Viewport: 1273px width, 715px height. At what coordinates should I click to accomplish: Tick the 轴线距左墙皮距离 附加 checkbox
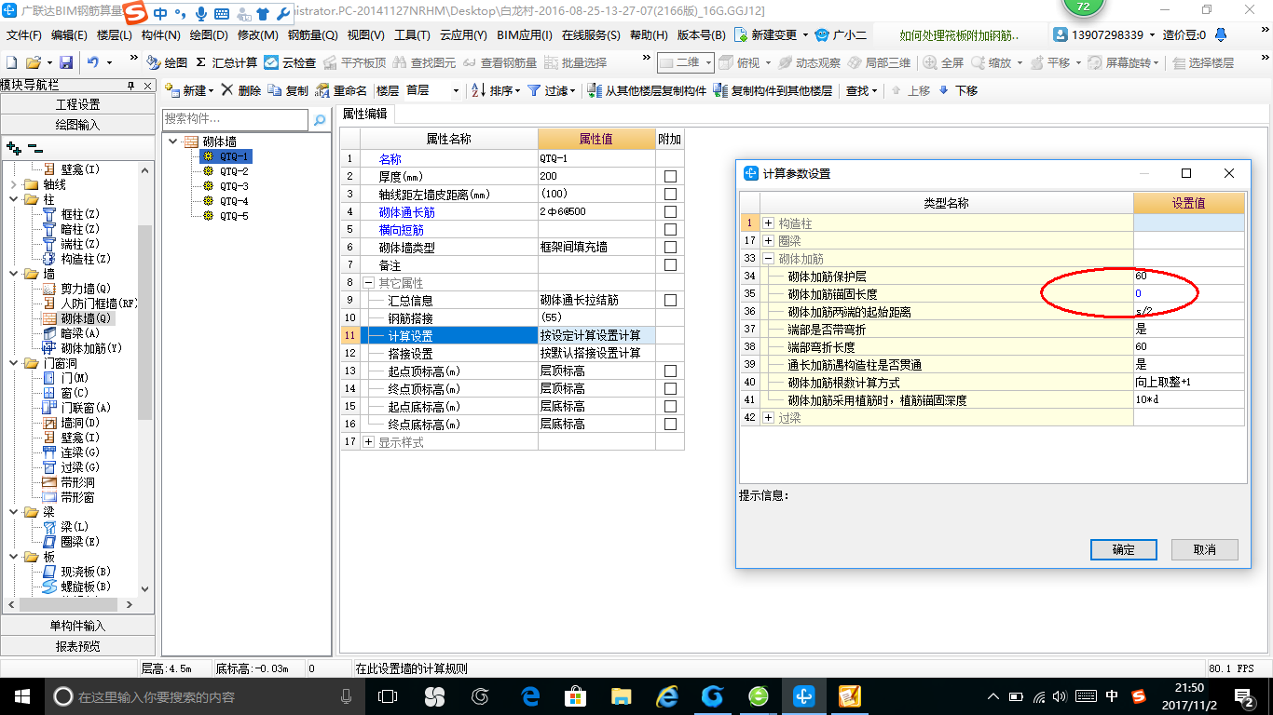670,195
